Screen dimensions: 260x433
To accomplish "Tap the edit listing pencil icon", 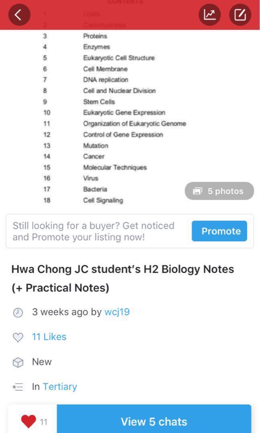I will click(x=240, y=15).
